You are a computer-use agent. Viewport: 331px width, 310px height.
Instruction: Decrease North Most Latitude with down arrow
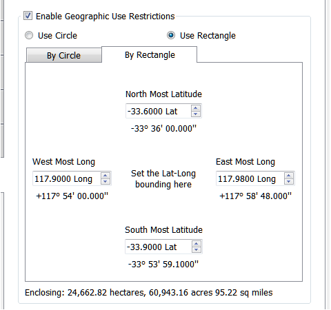click(x=195, y=114)
